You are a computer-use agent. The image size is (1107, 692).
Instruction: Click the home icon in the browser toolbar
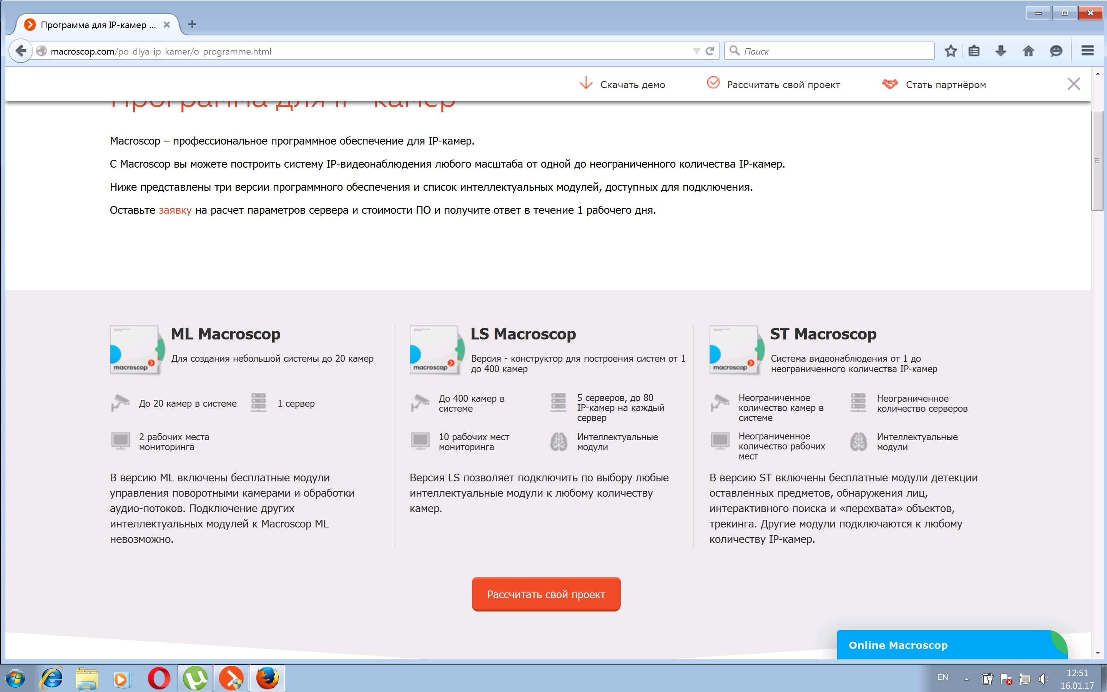coord(1028,51)
